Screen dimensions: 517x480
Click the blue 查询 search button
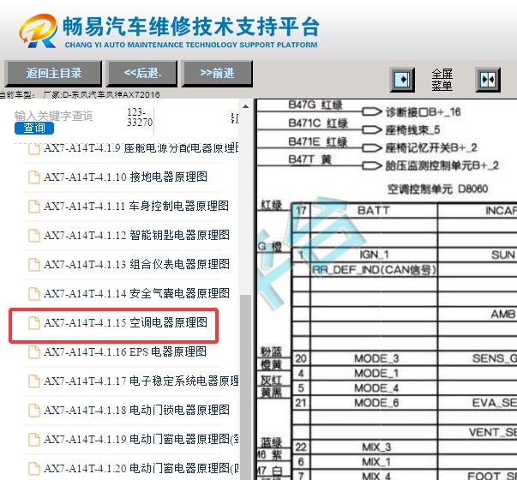click(34, 128)
